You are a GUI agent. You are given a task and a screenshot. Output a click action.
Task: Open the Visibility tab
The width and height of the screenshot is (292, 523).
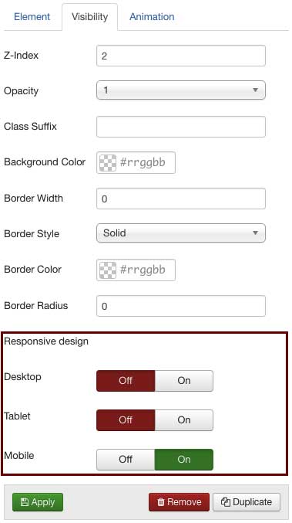coord(90,17)
